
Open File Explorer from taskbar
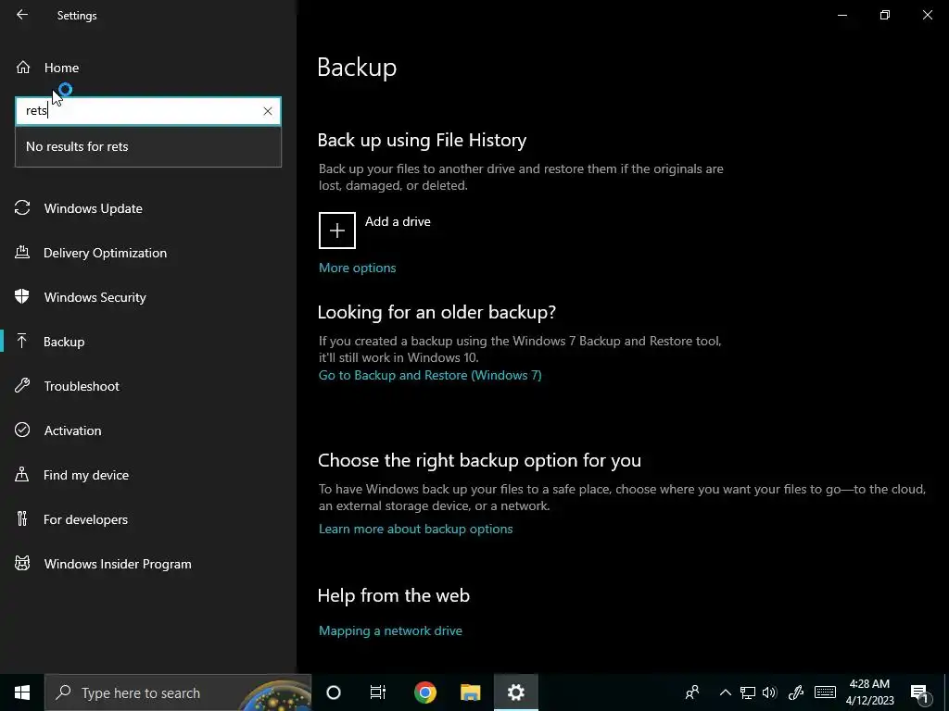pyautogui.click(x=470, y=692)
